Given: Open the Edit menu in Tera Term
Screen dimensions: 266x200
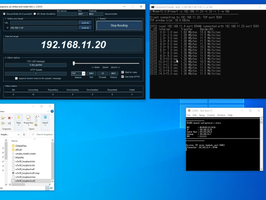Looking at the screenshot, I should pos(195,115).
